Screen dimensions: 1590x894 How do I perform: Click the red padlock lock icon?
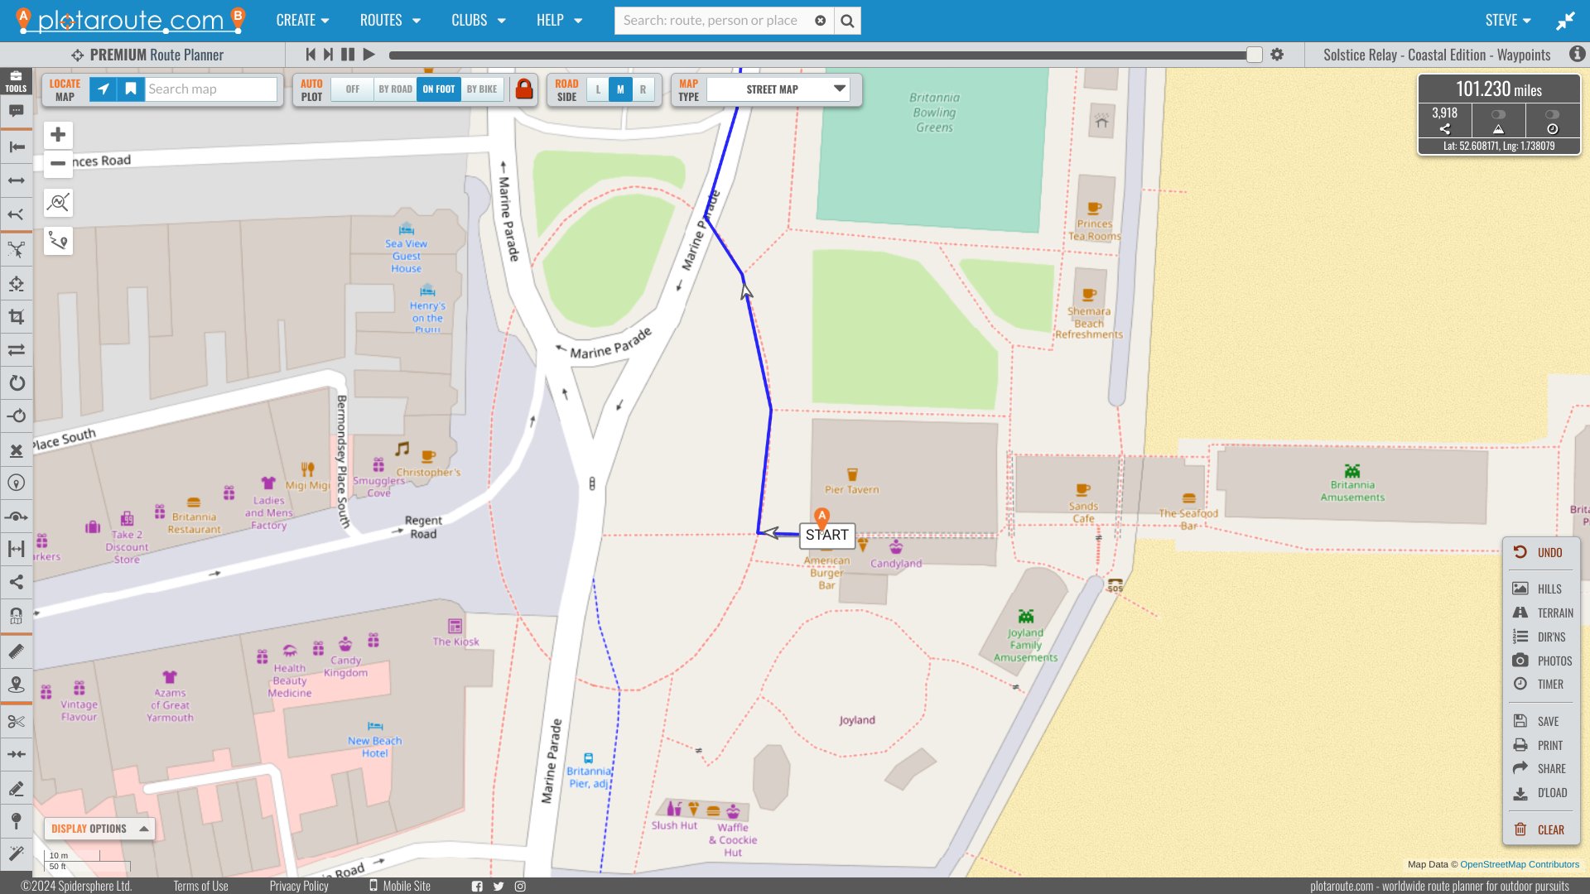pyautogui.click(x=524, y=89)
